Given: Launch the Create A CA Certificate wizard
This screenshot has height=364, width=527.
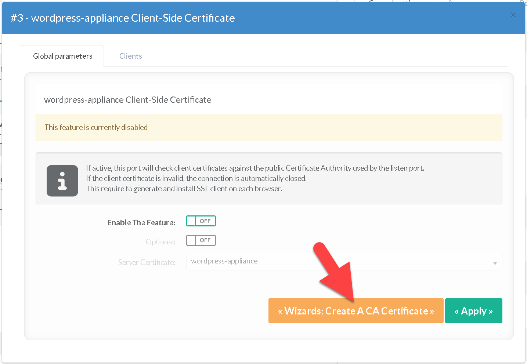Looking at the screenshot, I should 355,311.
